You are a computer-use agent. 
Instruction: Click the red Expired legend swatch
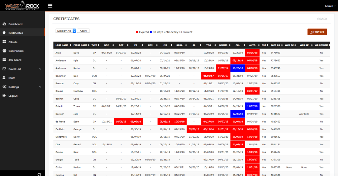(137, 32)
